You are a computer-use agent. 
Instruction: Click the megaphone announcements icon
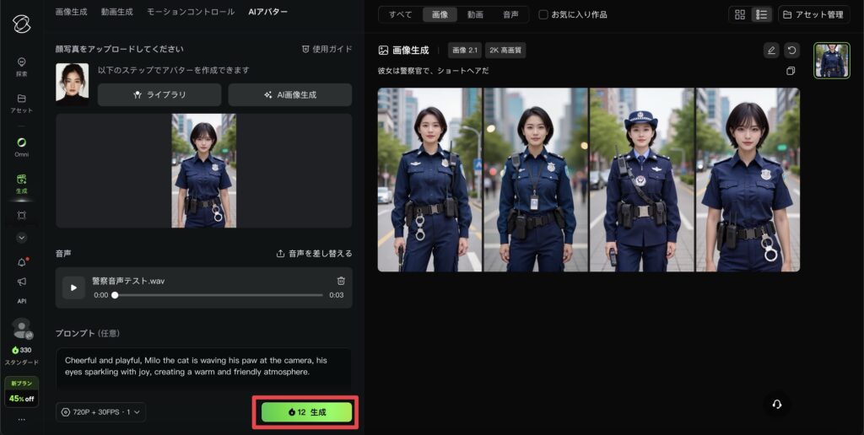click(21, 282)
